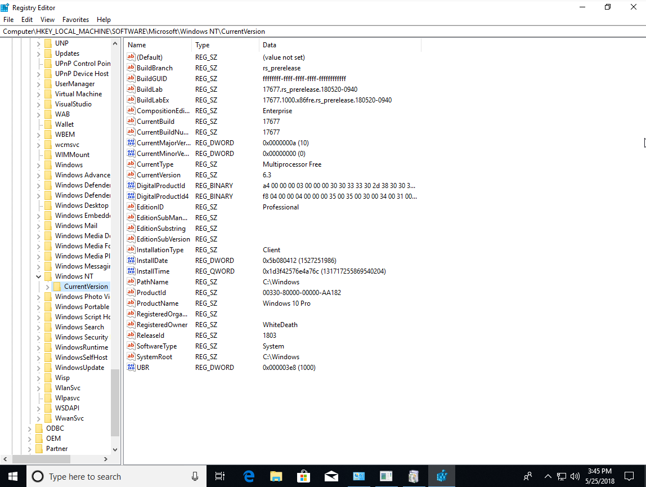Open the Action Center notification icon
This screenshot has height=487, width=646.
coord(629,476)
